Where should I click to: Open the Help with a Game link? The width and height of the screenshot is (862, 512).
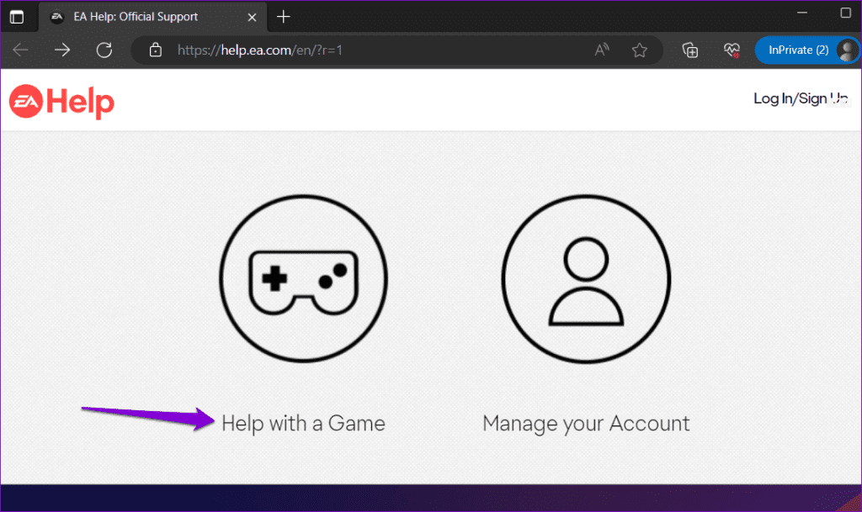[303, 424]
